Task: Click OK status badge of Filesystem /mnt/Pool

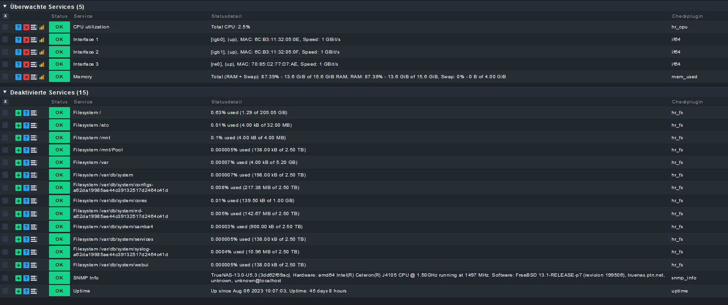Action: [59, 150]
